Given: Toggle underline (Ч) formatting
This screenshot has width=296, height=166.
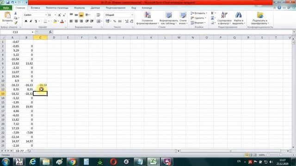Looking at the screenshot, I should click(x=36, y=21).
